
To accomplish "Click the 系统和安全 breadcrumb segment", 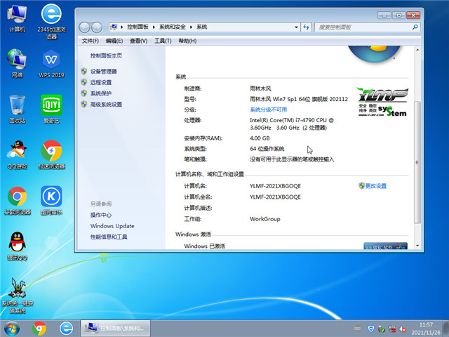I will [x=173, y=27].
